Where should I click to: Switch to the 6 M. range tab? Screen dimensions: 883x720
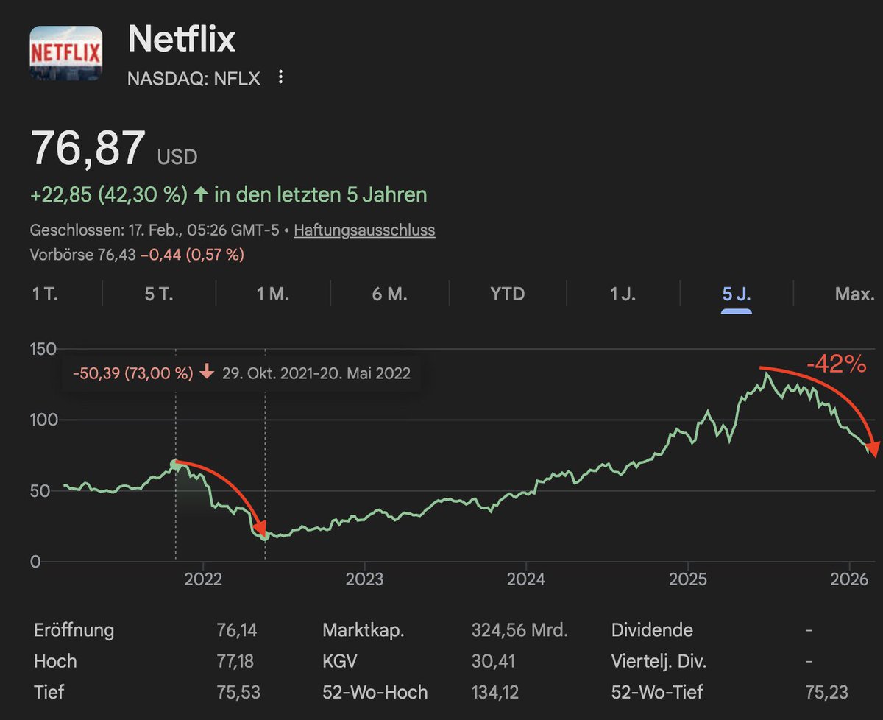tap(389, 294)
